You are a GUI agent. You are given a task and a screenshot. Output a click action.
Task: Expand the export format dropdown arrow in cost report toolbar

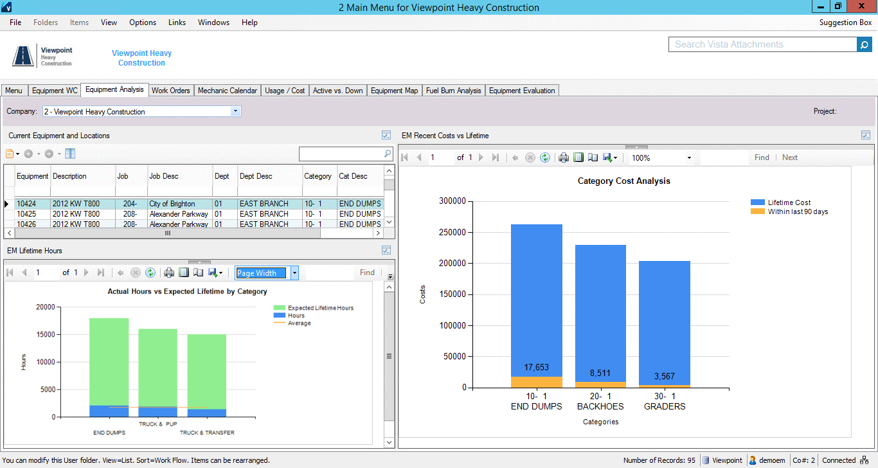pyautogui.click(x=614, y=157)
